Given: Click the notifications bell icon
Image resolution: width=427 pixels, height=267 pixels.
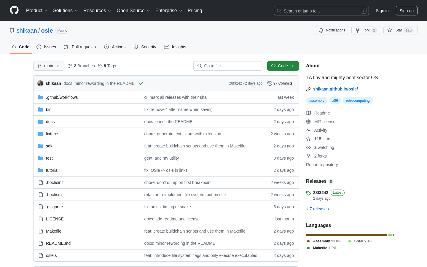Looking at the screenshot, I should [321, 30].
